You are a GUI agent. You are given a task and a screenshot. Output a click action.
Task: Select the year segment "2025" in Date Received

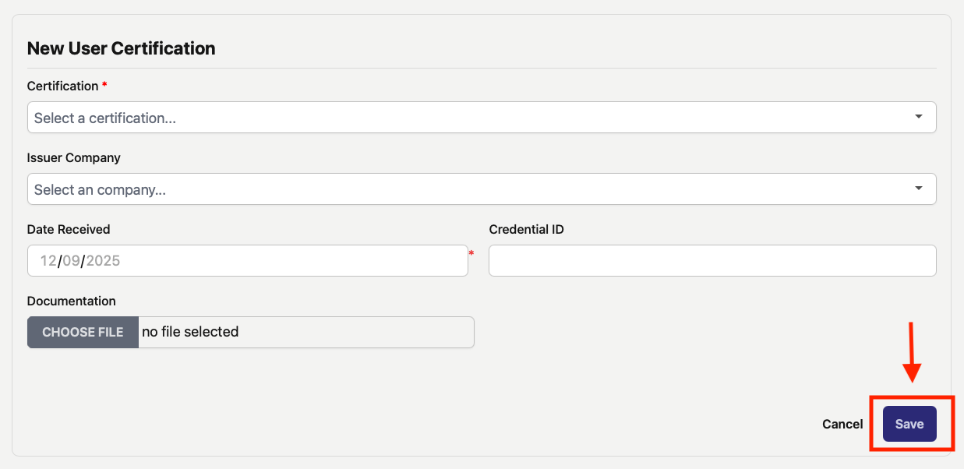point(103,261)
